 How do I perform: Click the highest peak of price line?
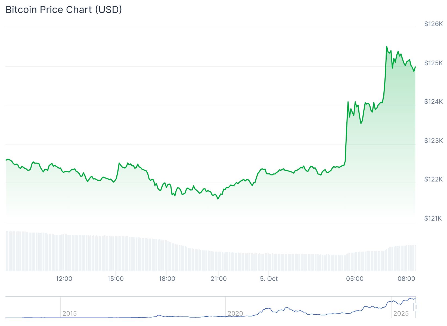point(387,46)
